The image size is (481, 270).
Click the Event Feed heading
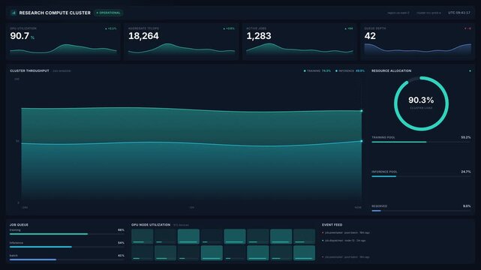[x=332, y=225]
